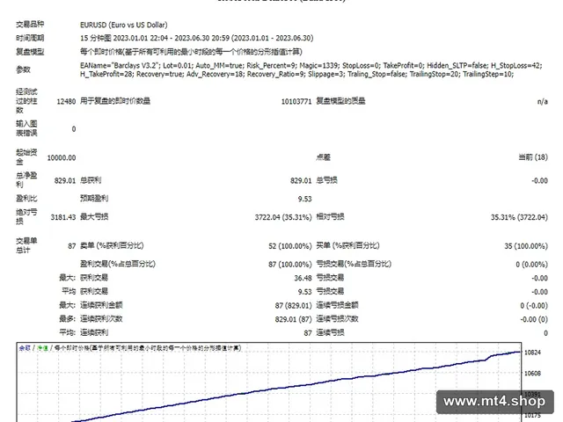The image size is (563, 422).
Task: Click expected payoff 9.53 beside 预期盈利
Action: click(305, 199)
